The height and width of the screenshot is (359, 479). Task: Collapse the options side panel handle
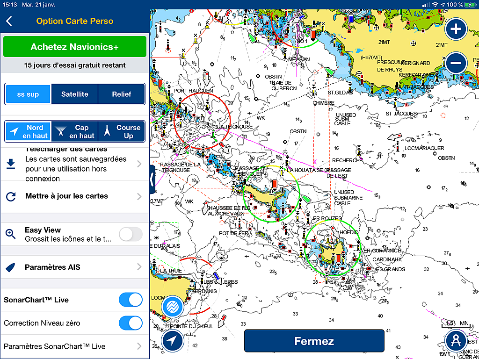pos(152,179)
